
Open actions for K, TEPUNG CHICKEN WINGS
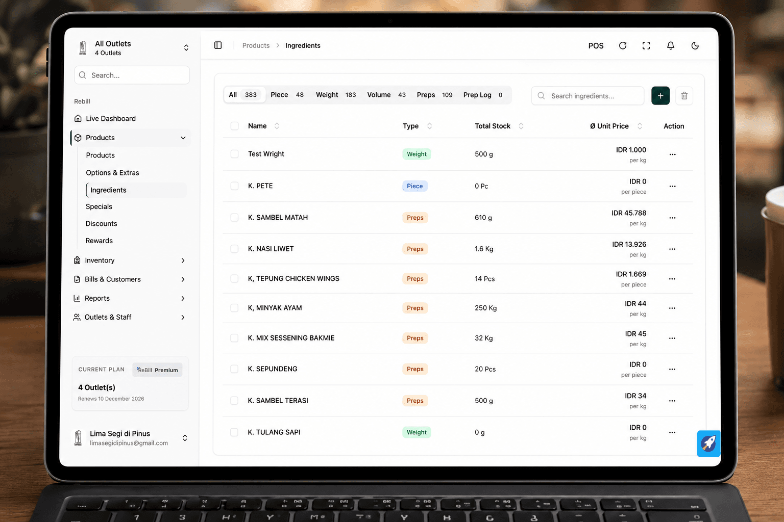click(672, 279)
